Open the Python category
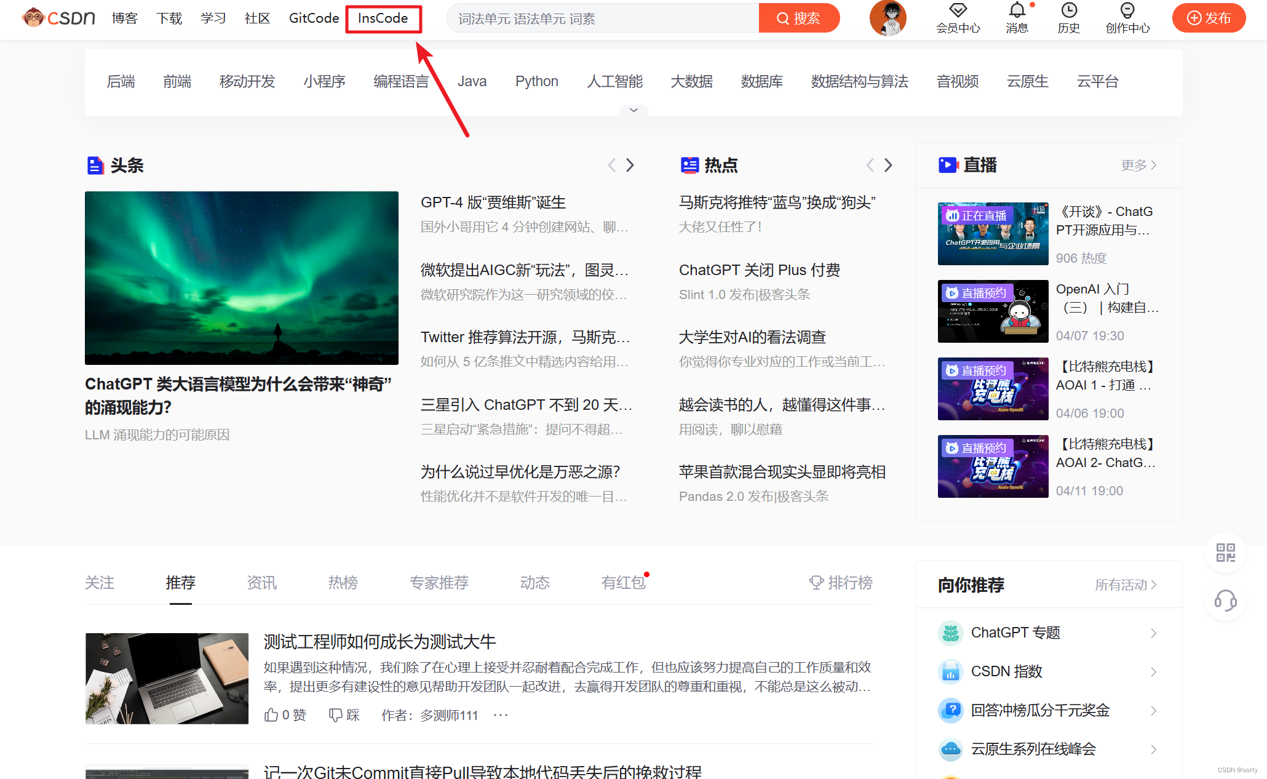1267x779 pixels. [537, 81]
